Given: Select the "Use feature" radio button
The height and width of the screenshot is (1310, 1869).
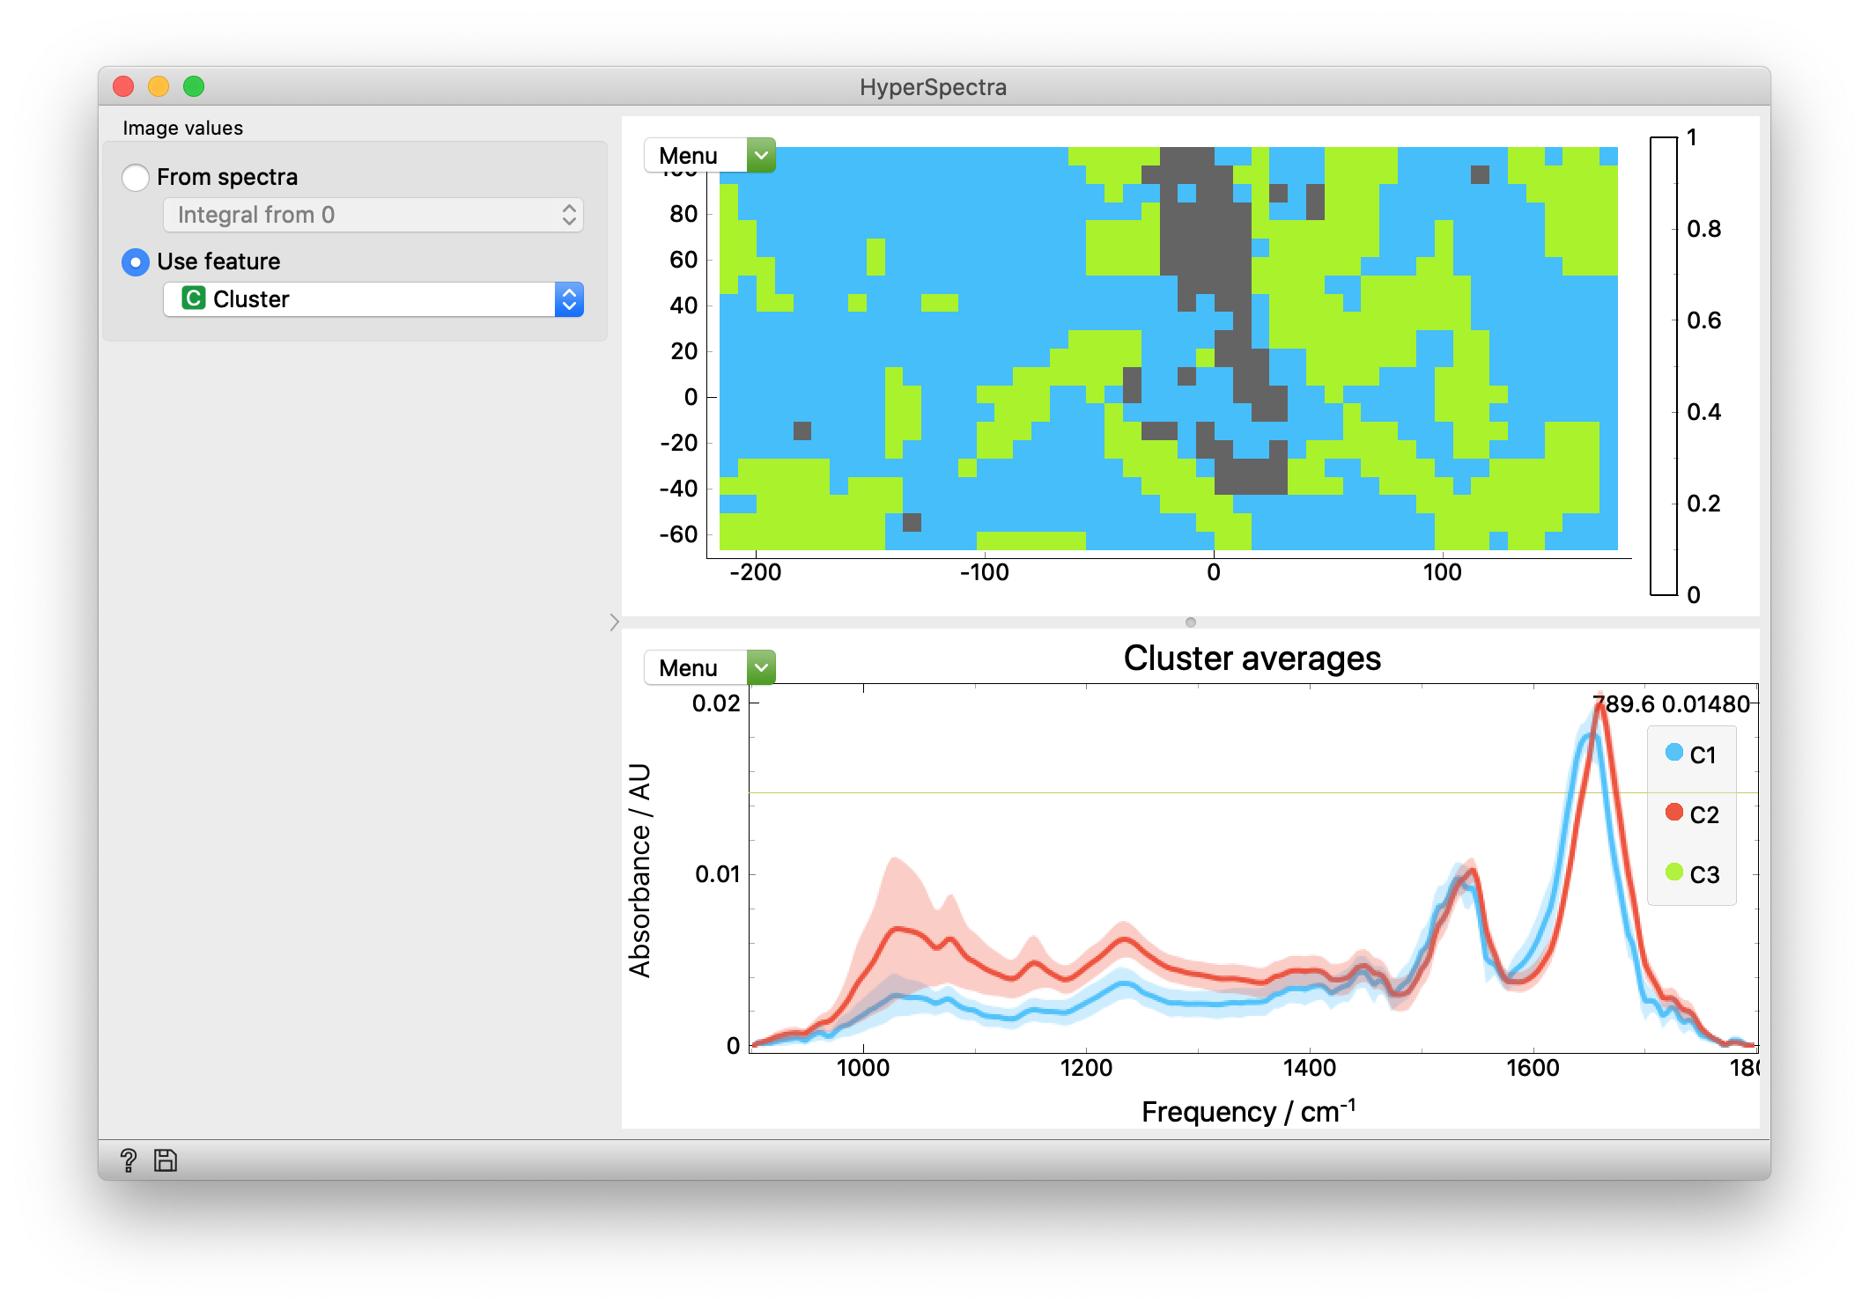Looking at the screenshot, I should [x=135, y=261].
